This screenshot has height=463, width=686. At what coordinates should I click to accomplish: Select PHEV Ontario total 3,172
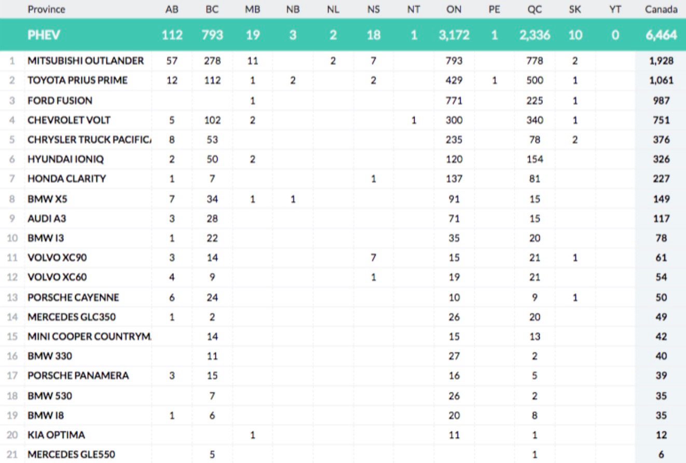tap(454, 35)
